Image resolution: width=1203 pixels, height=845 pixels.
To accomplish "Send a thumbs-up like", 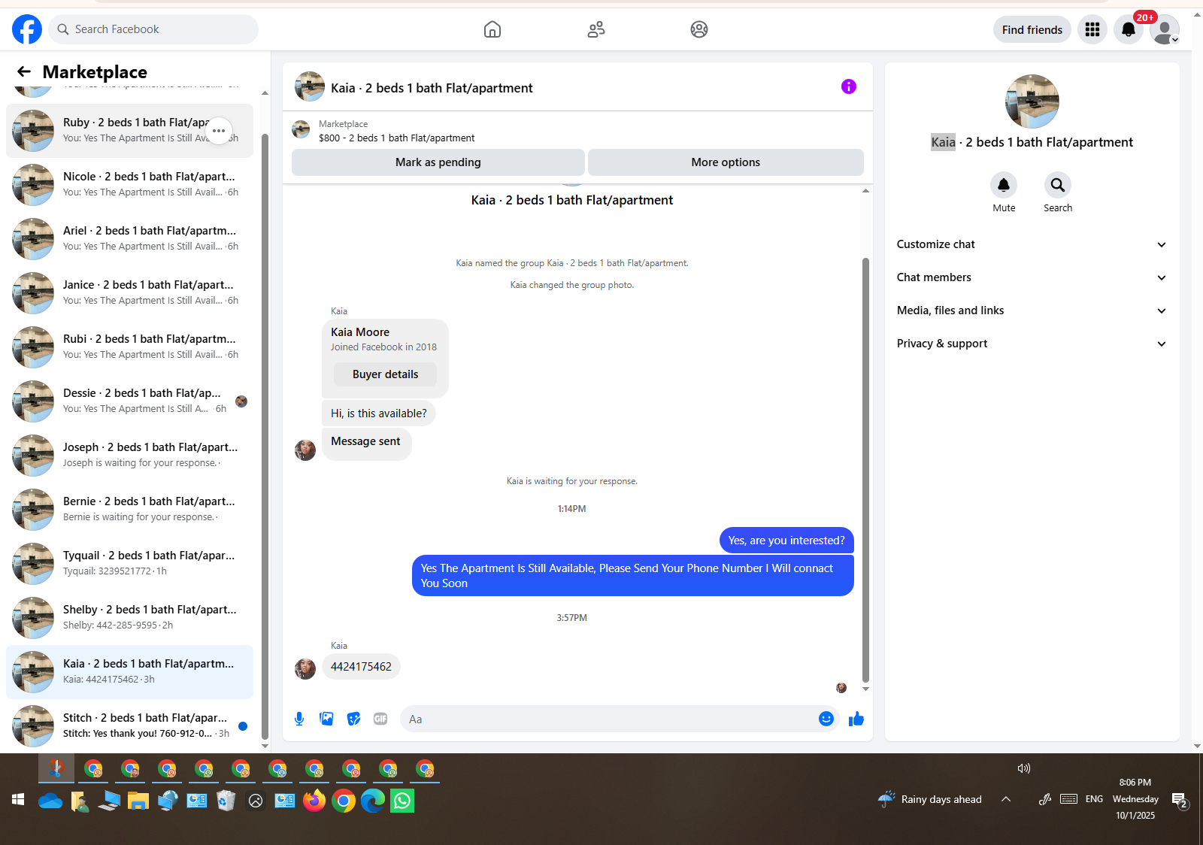I will pos(856,719).
